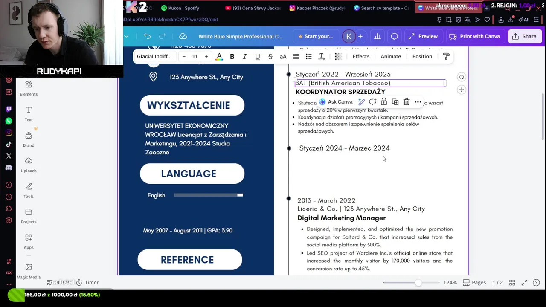Open the transparency checkerboard control
This screenshot has height=307, width=546.
(x=338, y=57)
